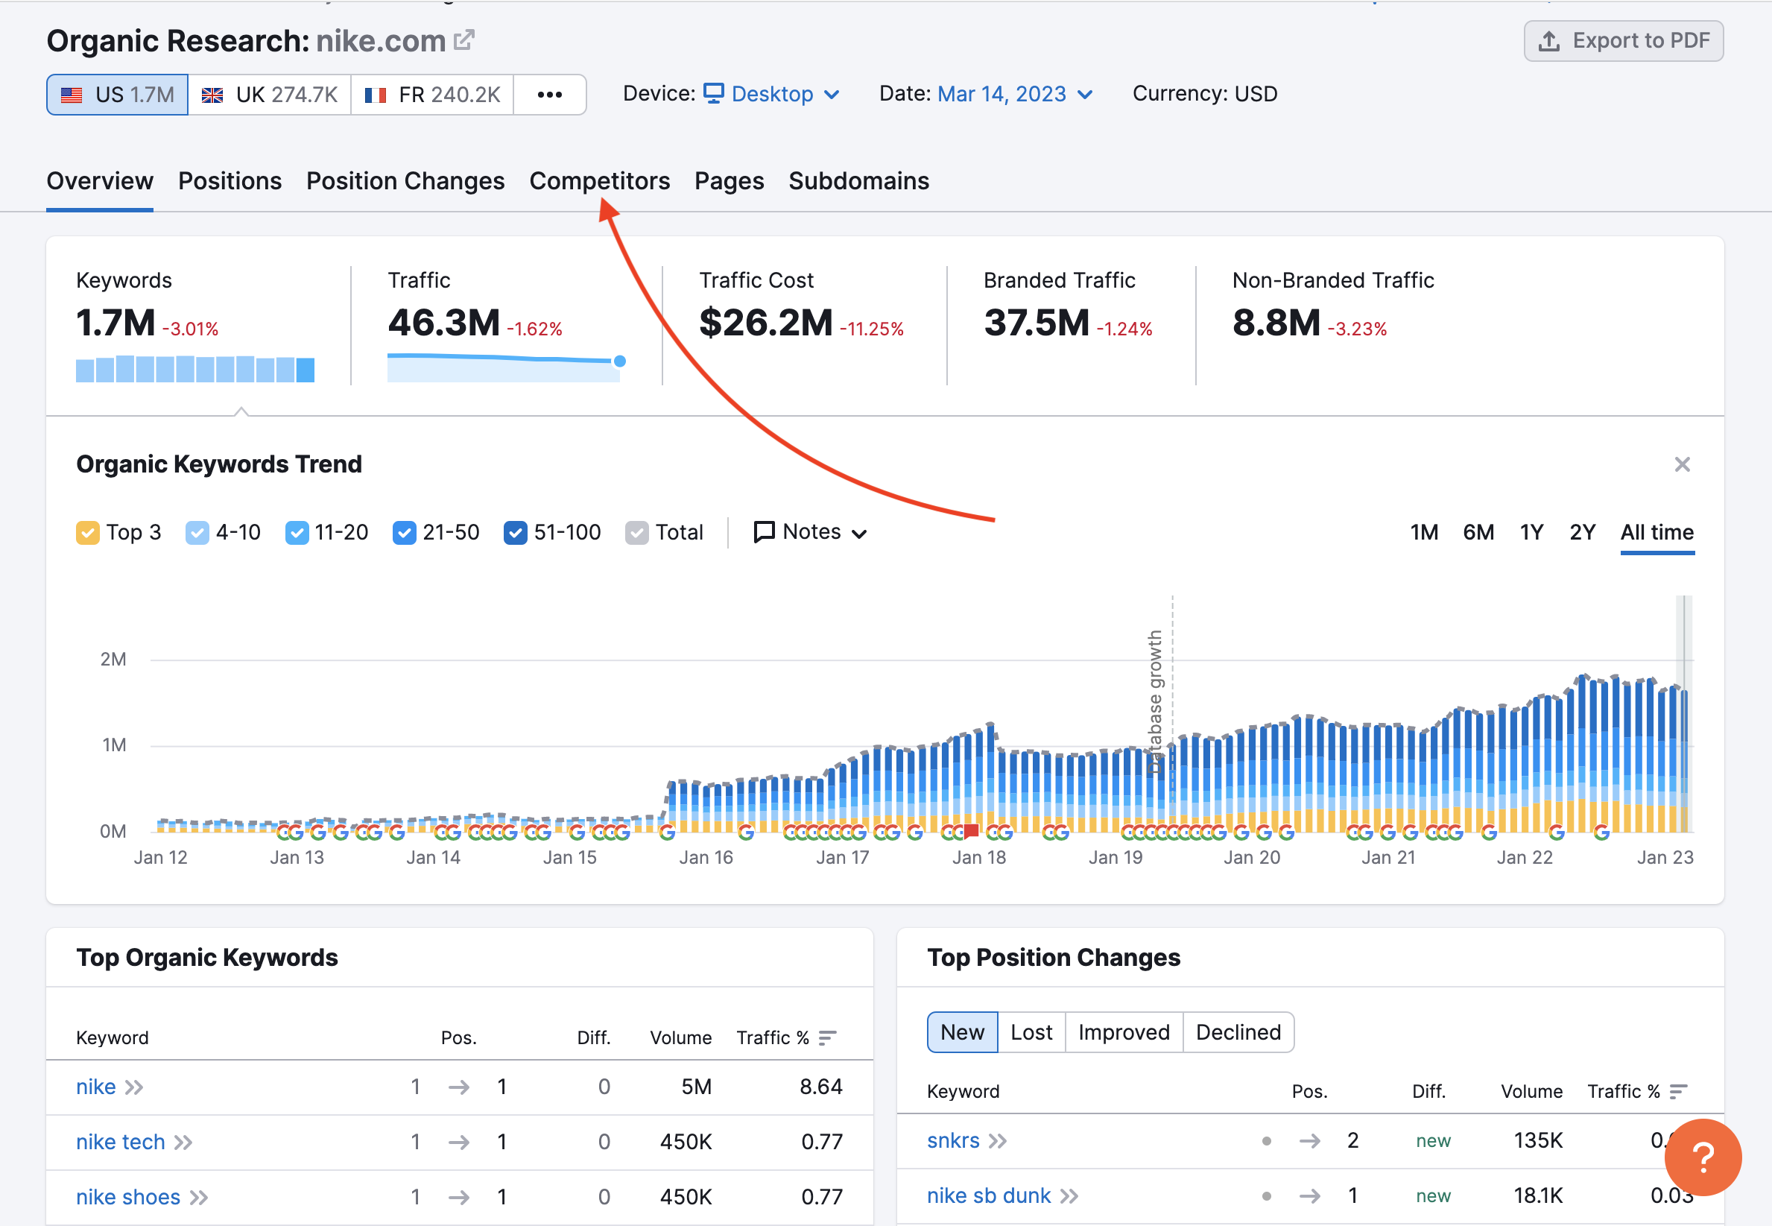The width and height of the screenshot is (1772, 1226).
Task: Click the Traffic sparkline chart
Action: point(504,367)
